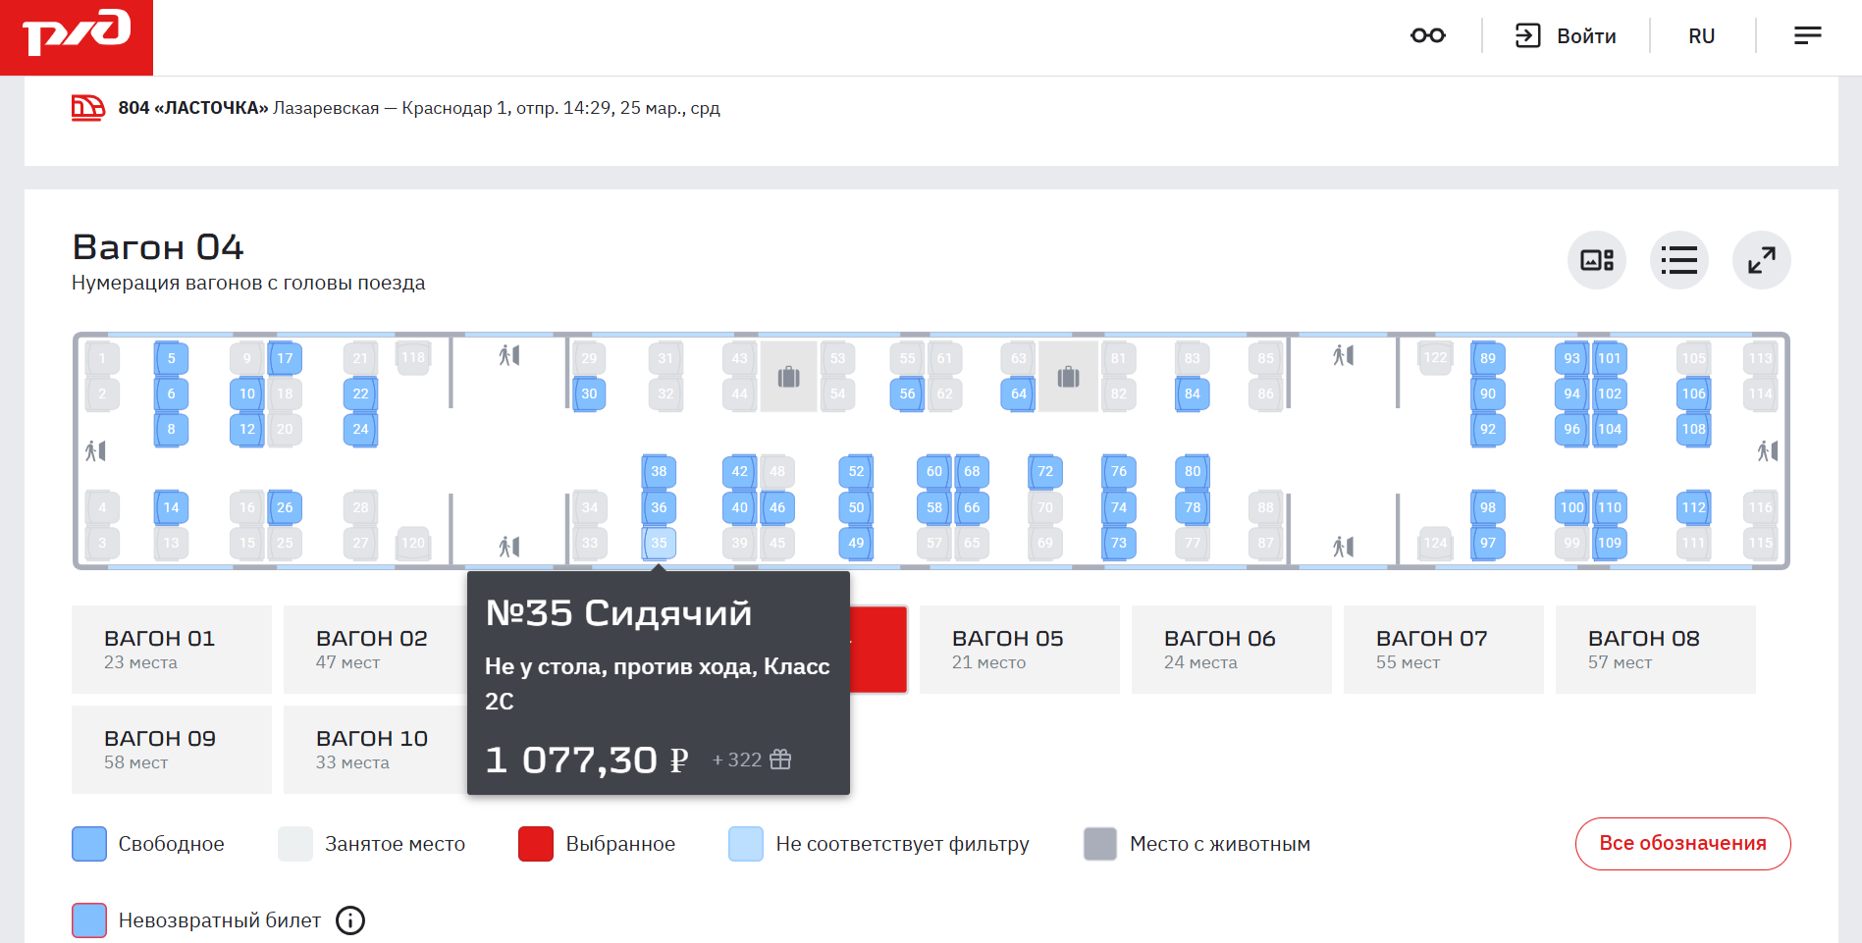Select free seat 30
The image size is (1862, 943).
[589, 393]
